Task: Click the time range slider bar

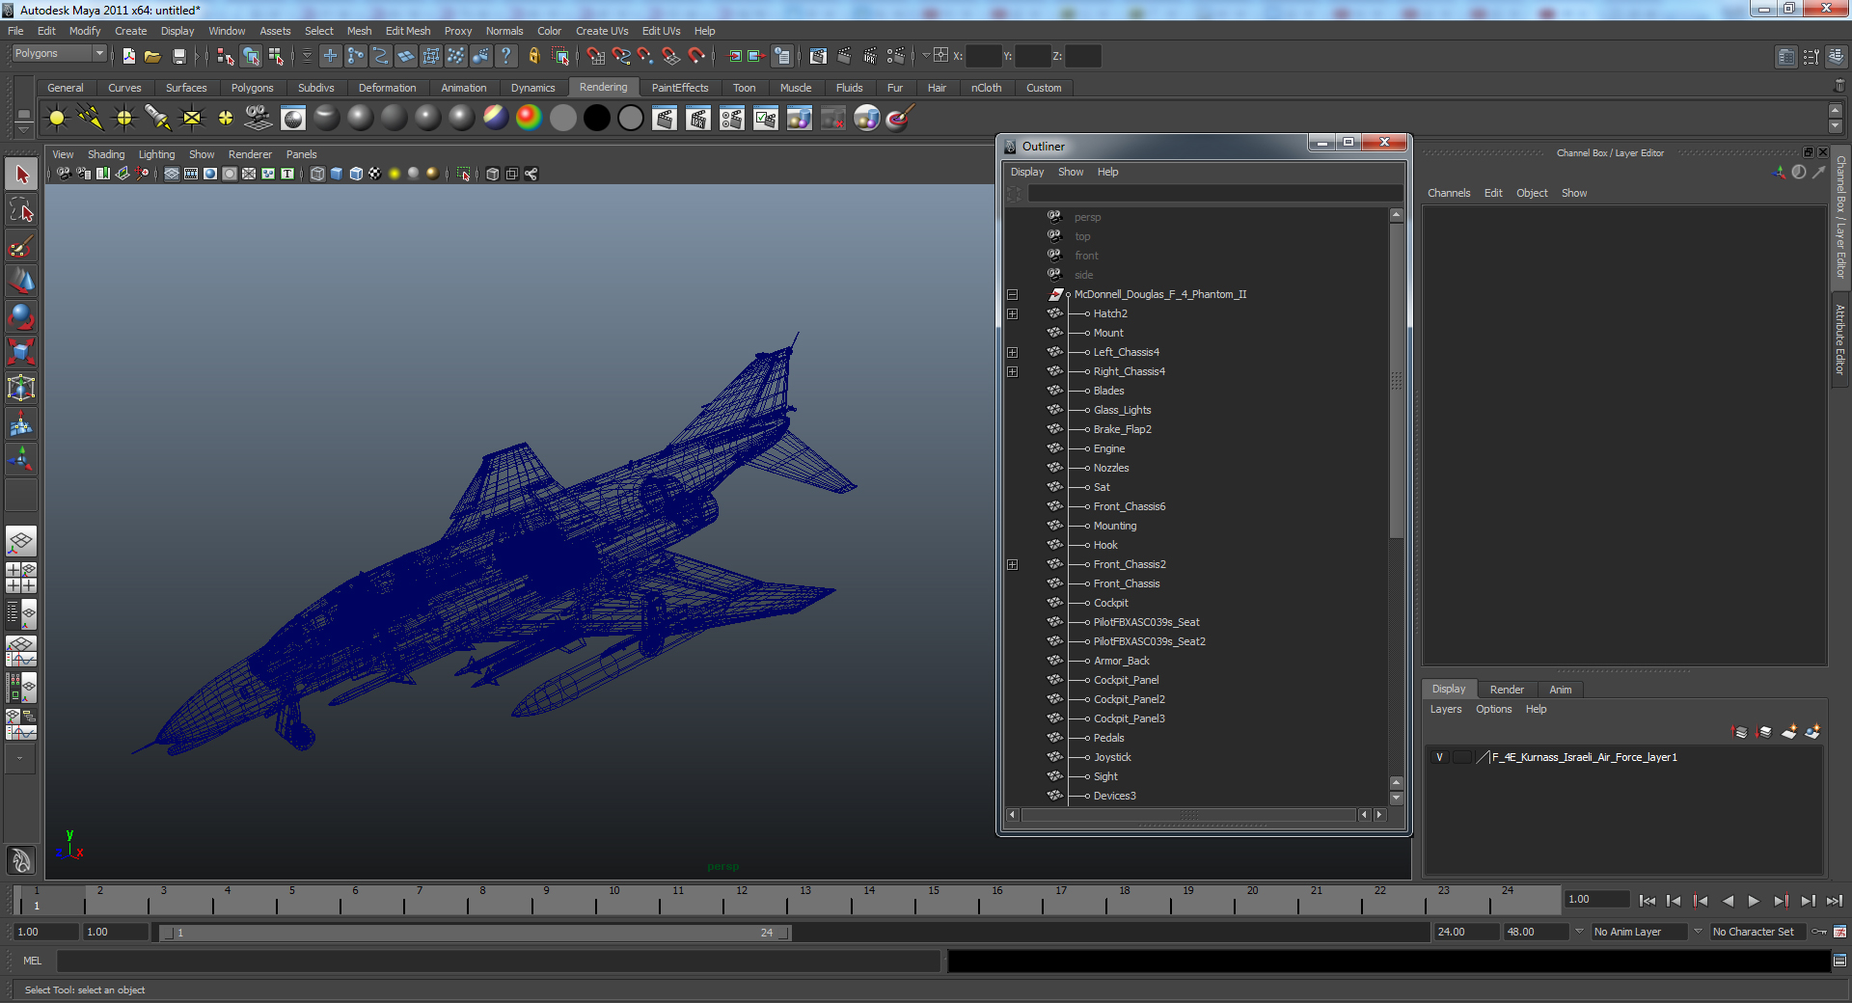Action: point(475,933)
